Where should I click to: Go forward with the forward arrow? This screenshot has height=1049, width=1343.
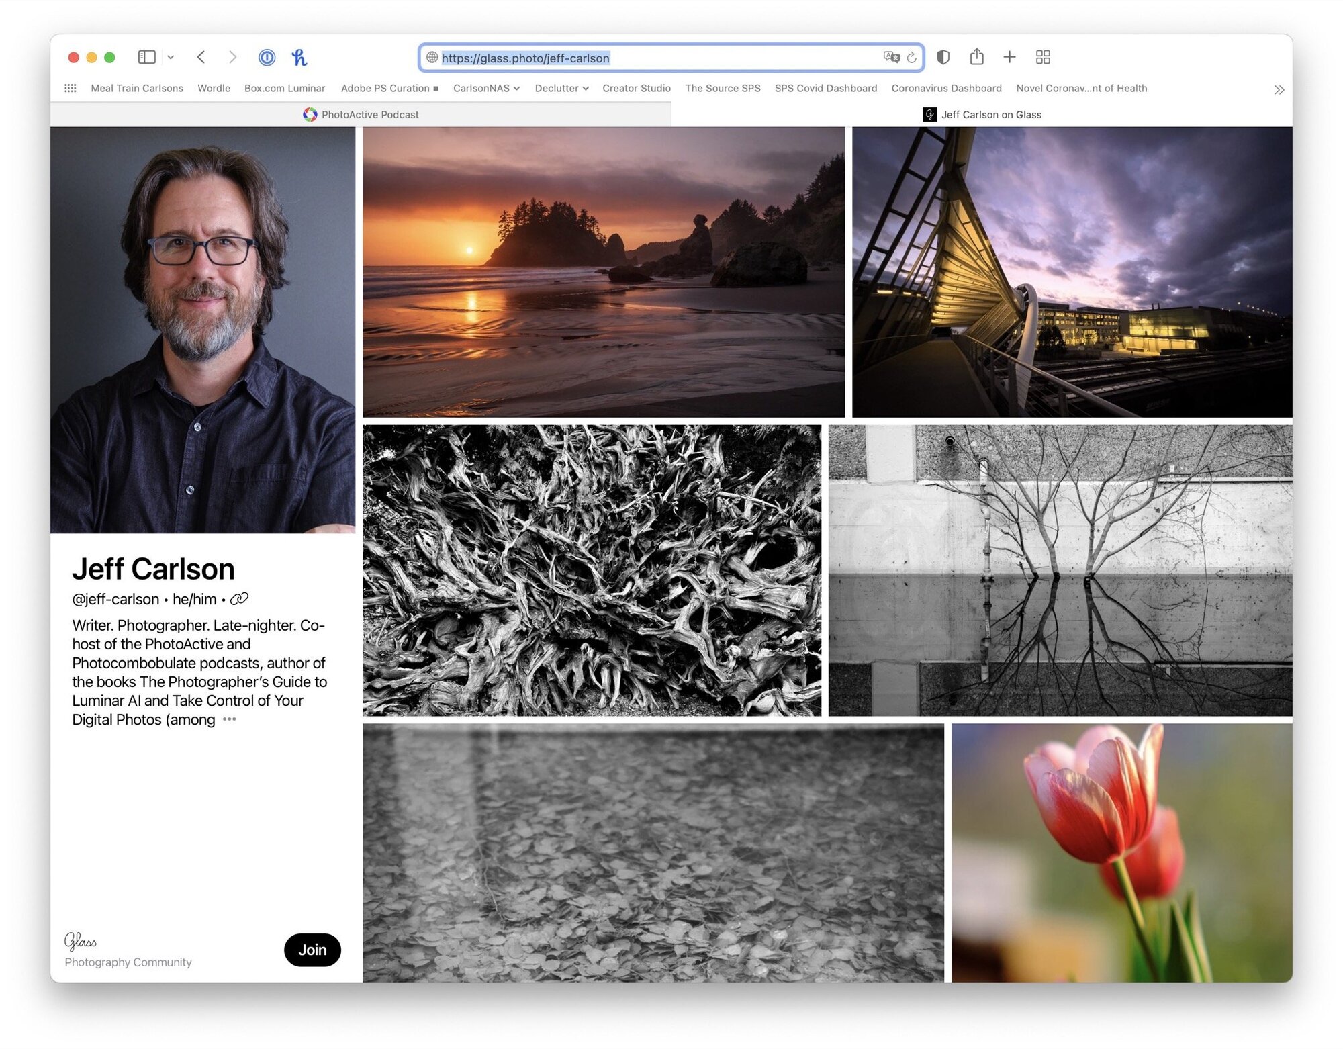point(232,58)
